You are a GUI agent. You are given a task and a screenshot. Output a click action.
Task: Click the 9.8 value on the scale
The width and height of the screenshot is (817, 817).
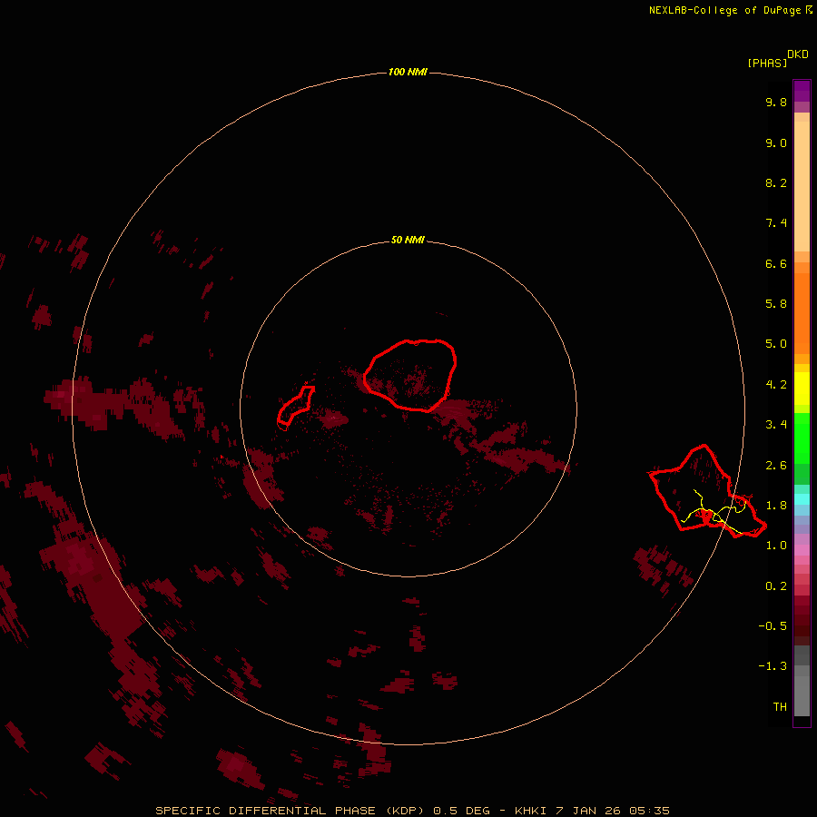[776, 102]
